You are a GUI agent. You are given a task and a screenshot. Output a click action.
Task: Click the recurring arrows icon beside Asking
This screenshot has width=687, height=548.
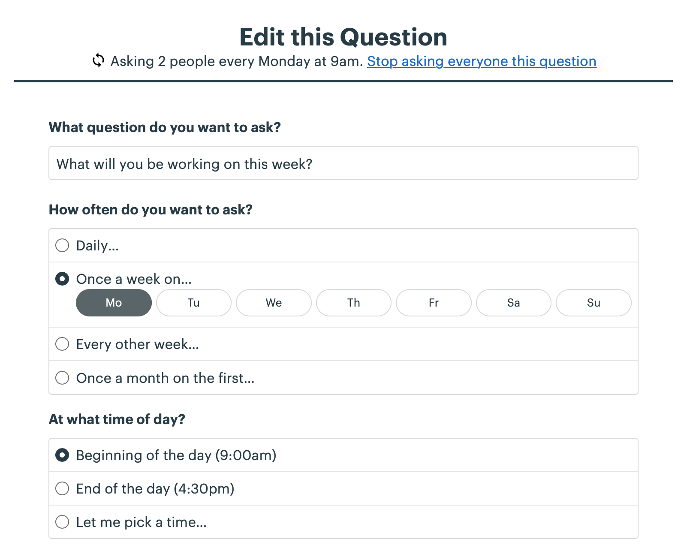[98, 60]
